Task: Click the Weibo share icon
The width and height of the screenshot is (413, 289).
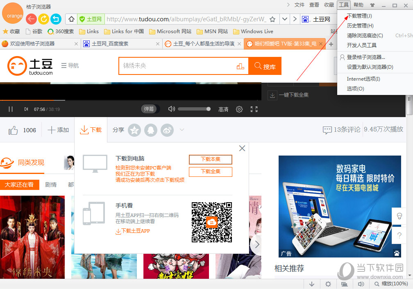Action: [x=167, y=130]
